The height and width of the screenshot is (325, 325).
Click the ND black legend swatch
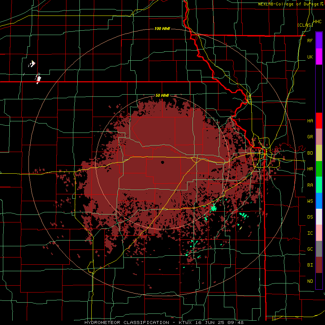319,281
